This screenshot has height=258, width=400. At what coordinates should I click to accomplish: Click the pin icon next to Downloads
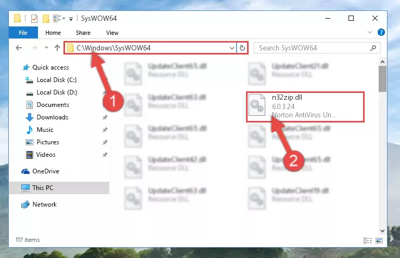pos(105,117)
